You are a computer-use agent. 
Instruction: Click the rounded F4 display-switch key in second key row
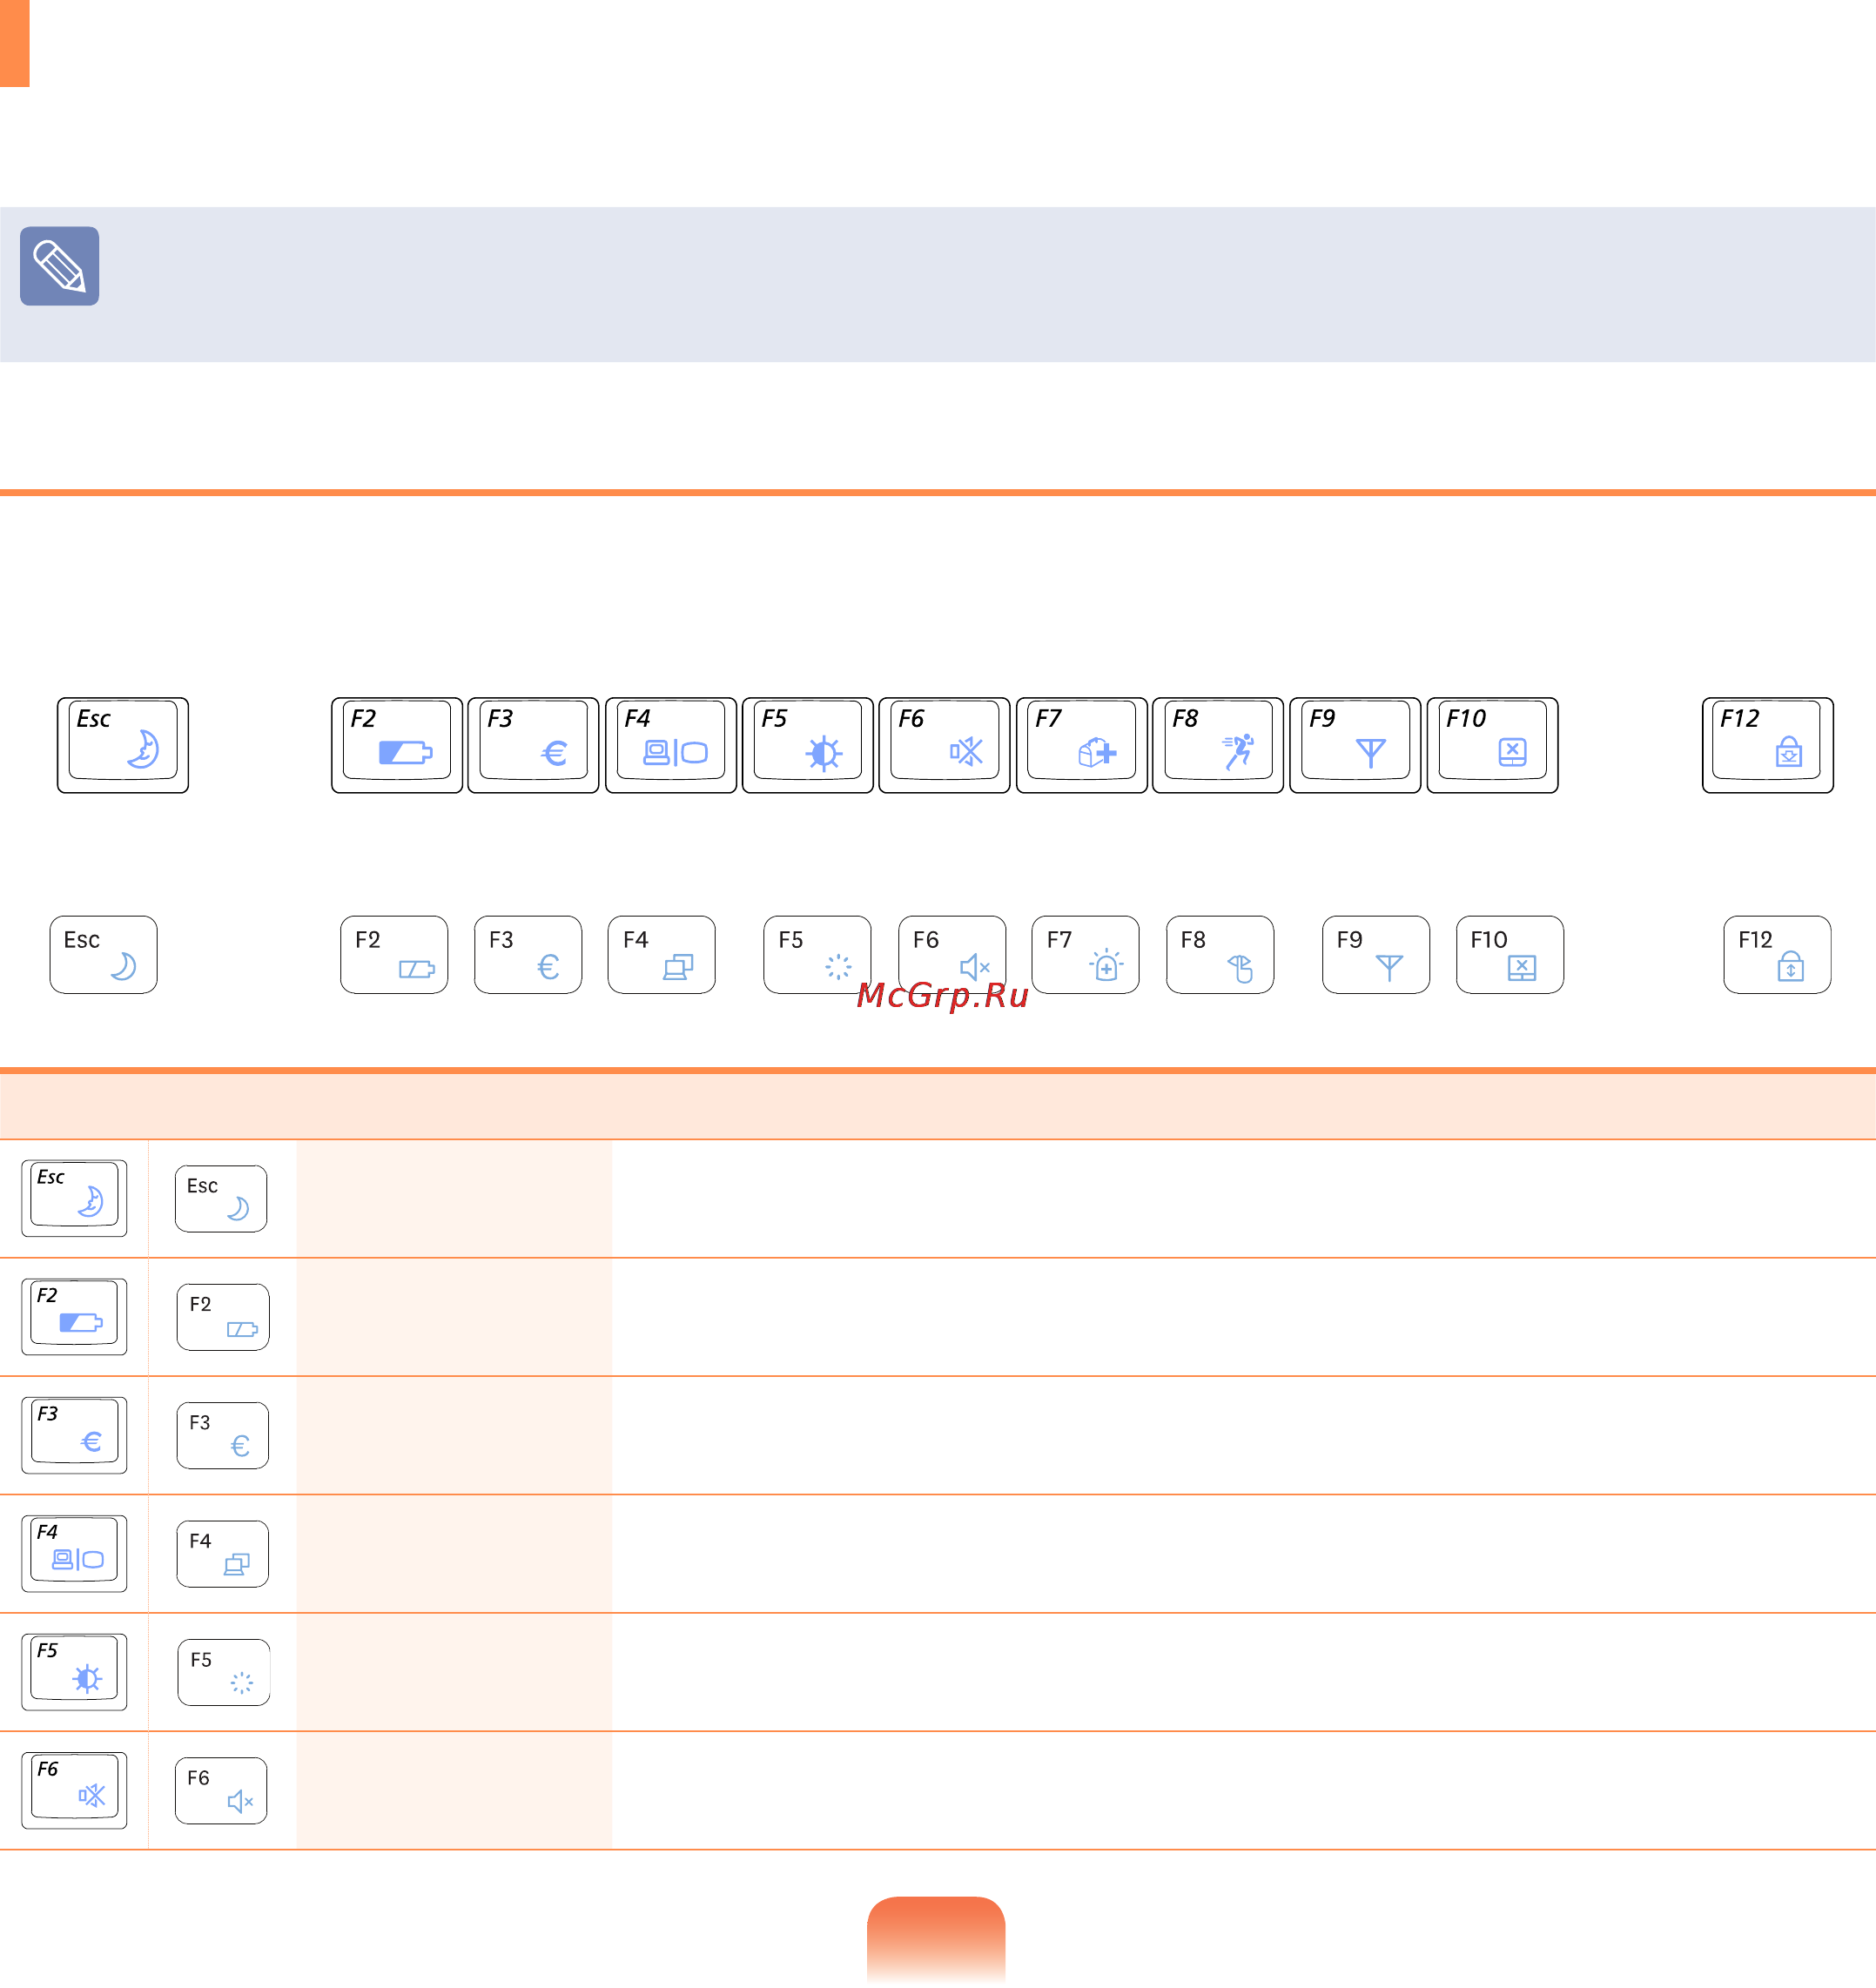[662, 954]
